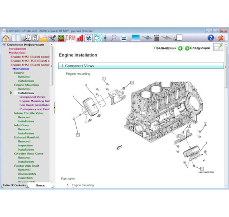The width and height of the screenshot is (229, 217).
Task: Click the open book icon
Action: point(16,38)
